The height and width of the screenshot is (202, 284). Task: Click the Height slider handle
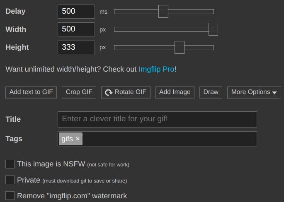[179, 48]
